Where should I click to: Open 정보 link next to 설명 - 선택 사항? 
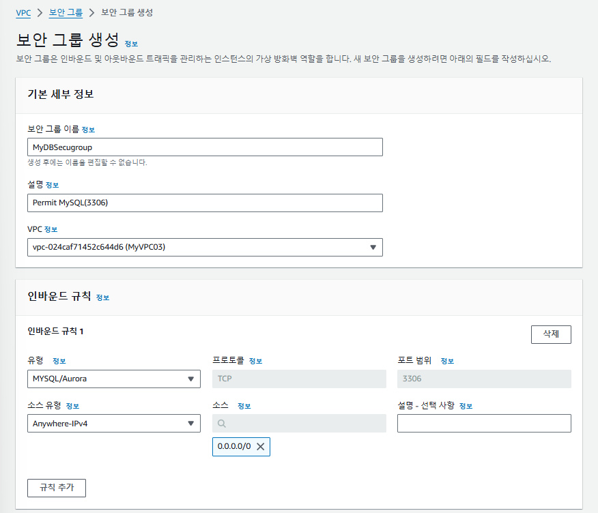click(466, 406)
